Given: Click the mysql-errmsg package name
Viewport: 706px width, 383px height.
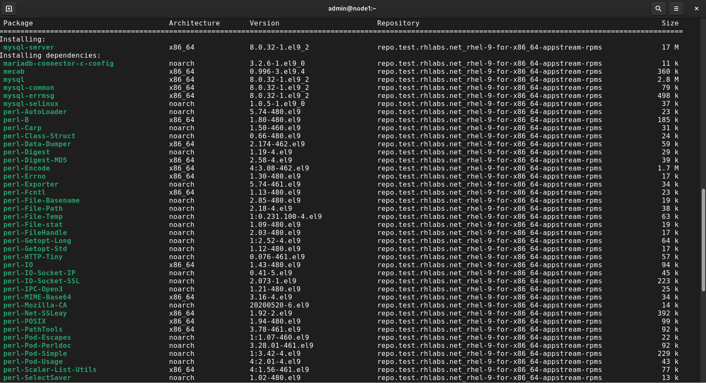Looking at the screenshot, I should pos(29,96).
